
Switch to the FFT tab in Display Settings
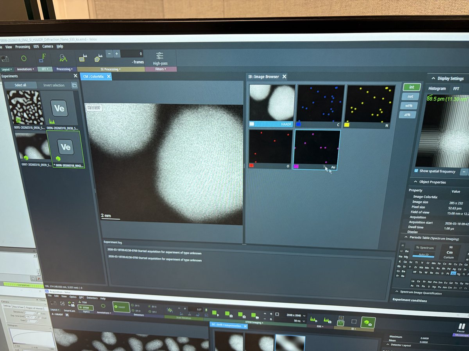tap(456, 89)
